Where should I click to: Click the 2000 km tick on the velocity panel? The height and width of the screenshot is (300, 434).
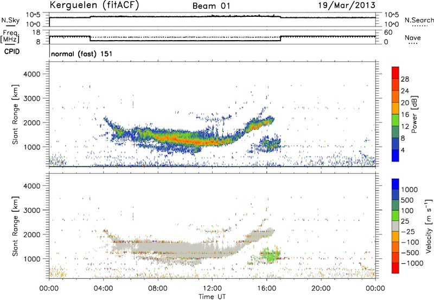click(31, 234)
